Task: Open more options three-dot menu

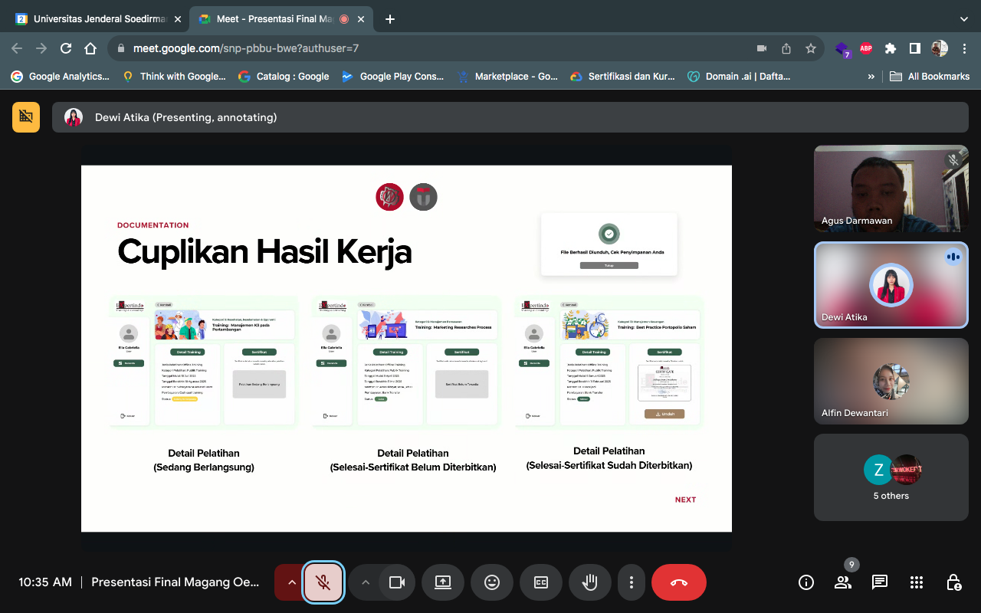Action: [x=631, y=582]
